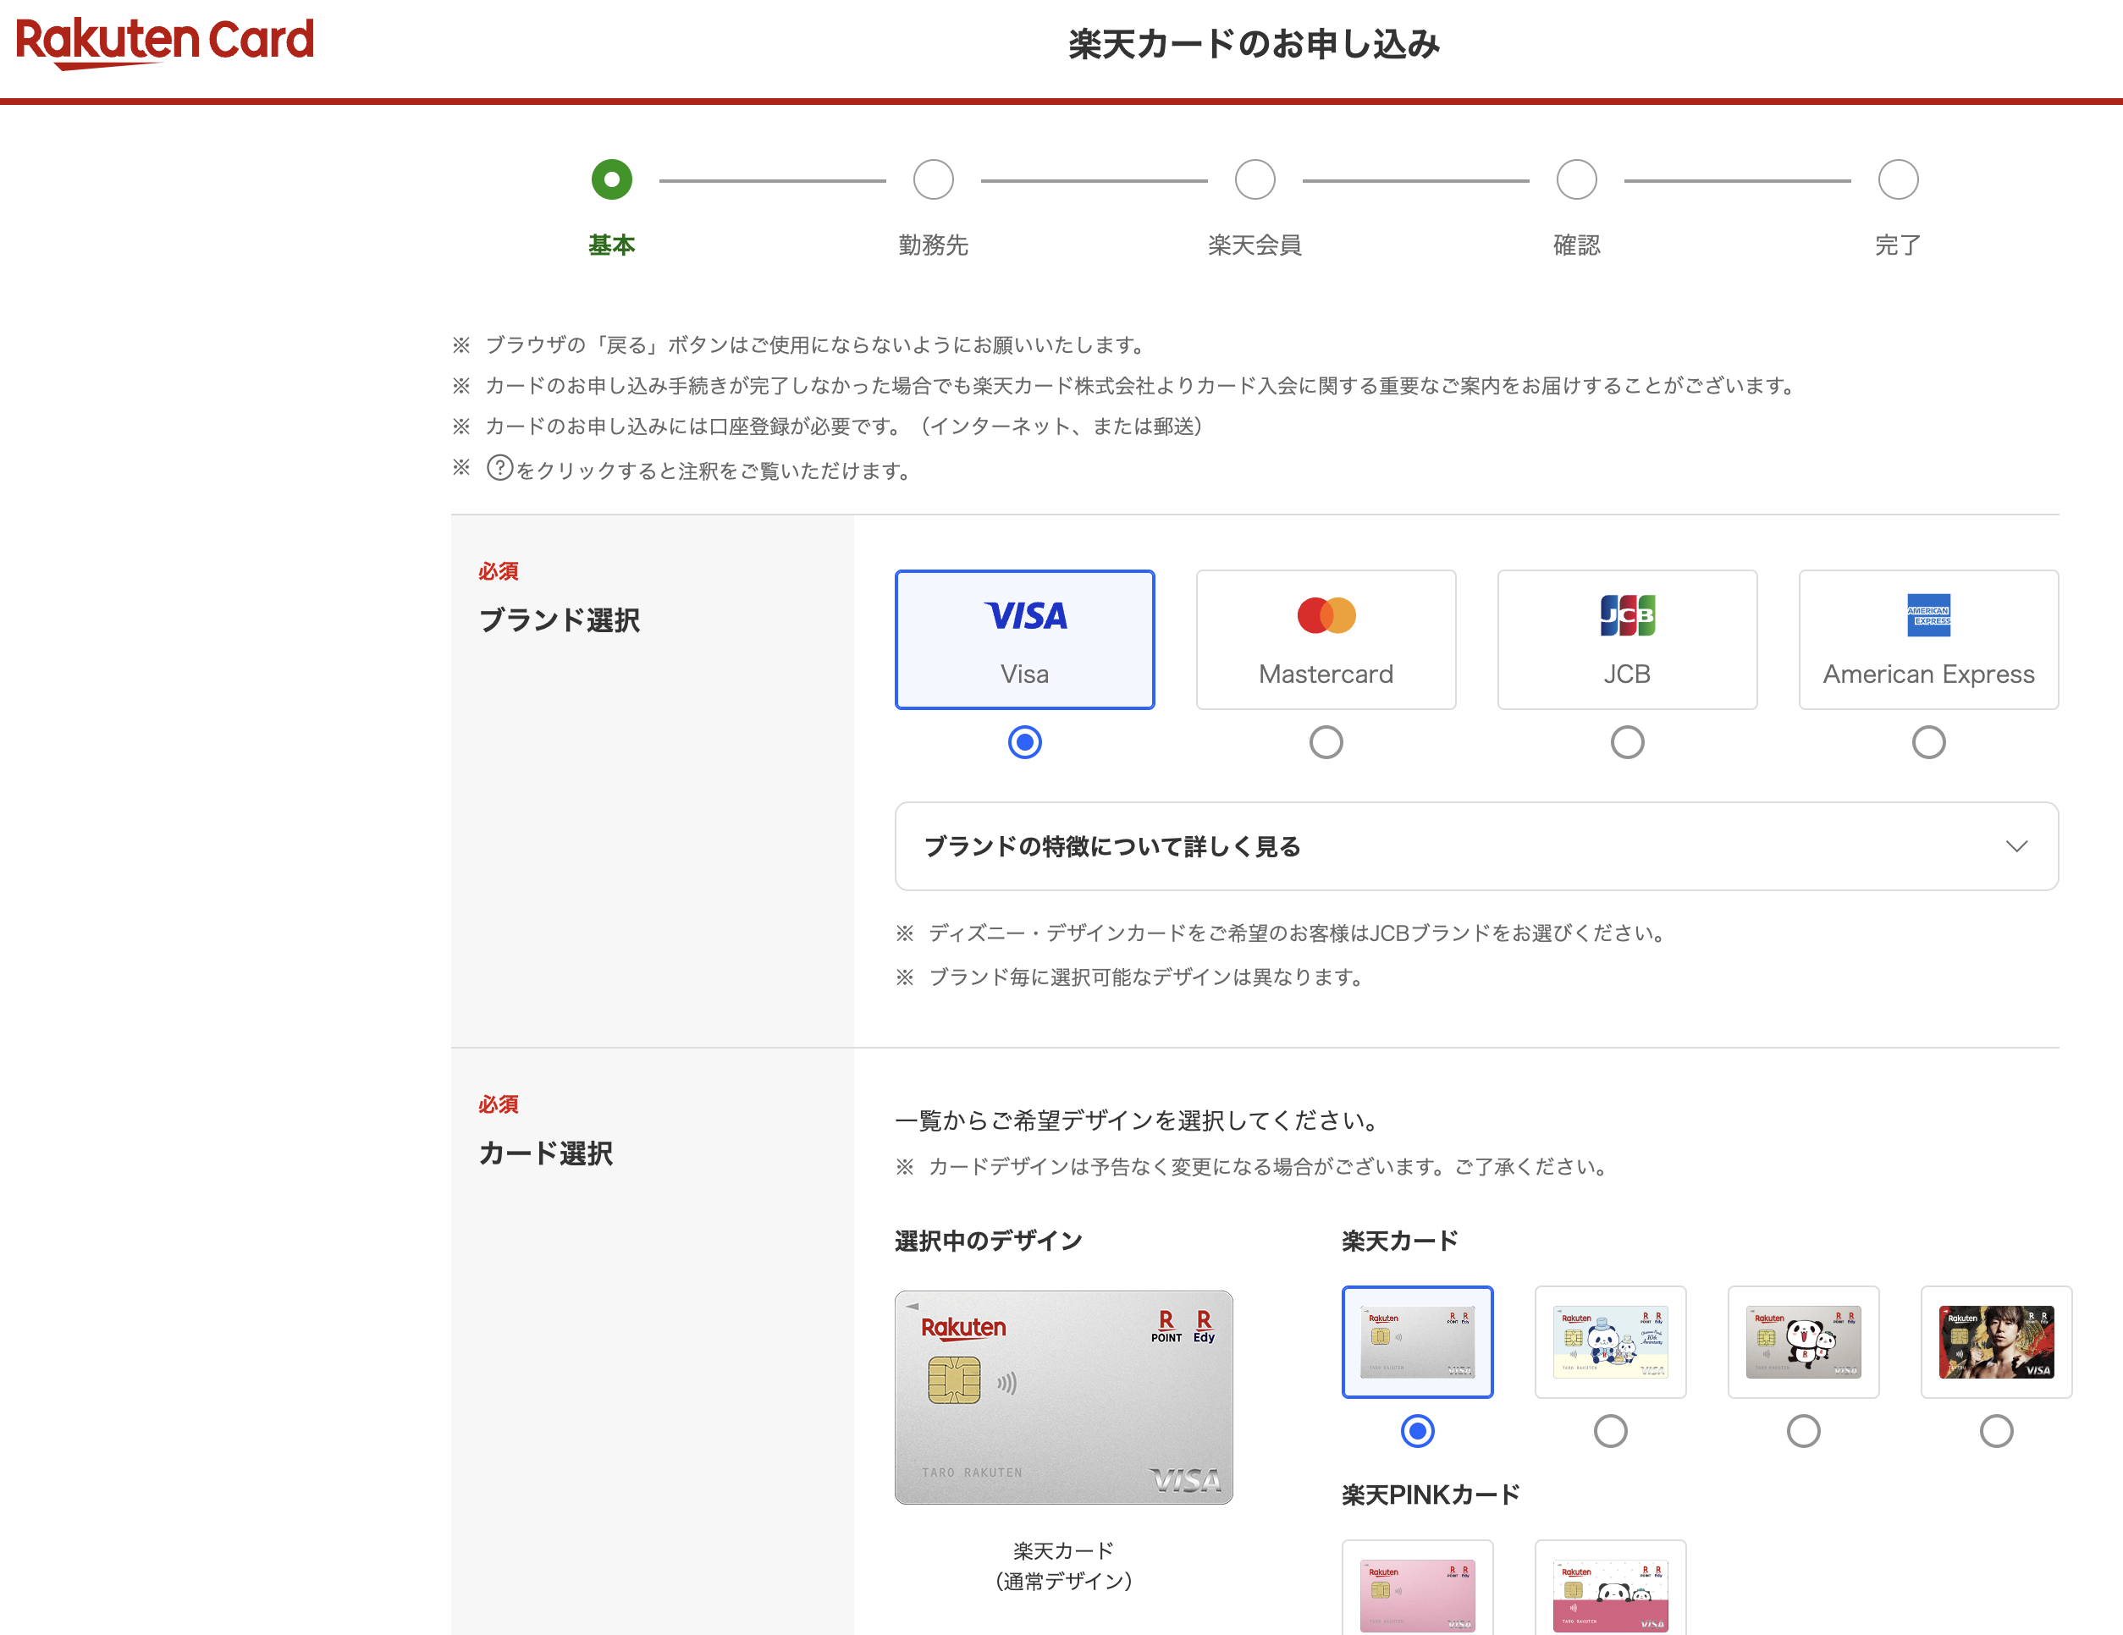Click the chevron on brand features accordion
This screenshot has width=2123, height=1635.
point(2017,846)
